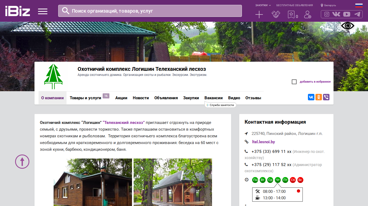Click the scroll-to-top arrow button

(22, 161)
